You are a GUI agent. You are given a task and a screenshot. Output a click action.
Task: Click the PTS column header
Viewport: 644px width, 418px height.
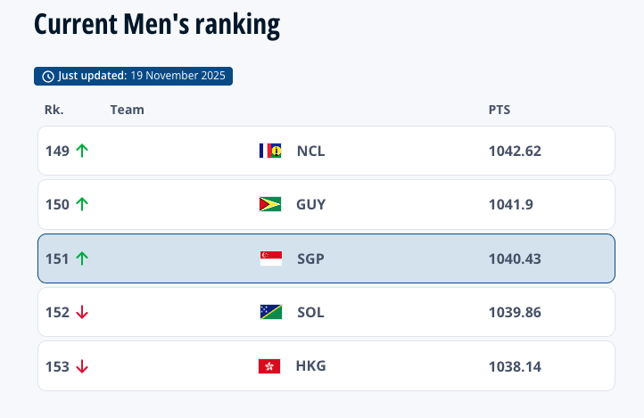pos(500,110)
